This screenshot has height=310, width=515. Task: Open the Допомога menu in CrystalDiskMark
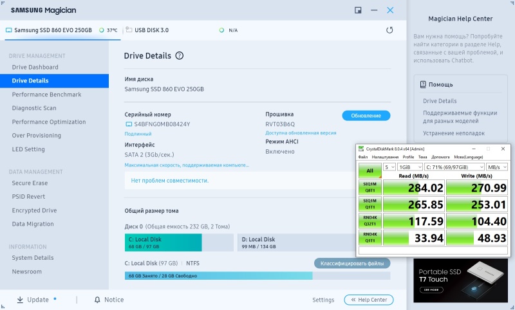point(440,157)
